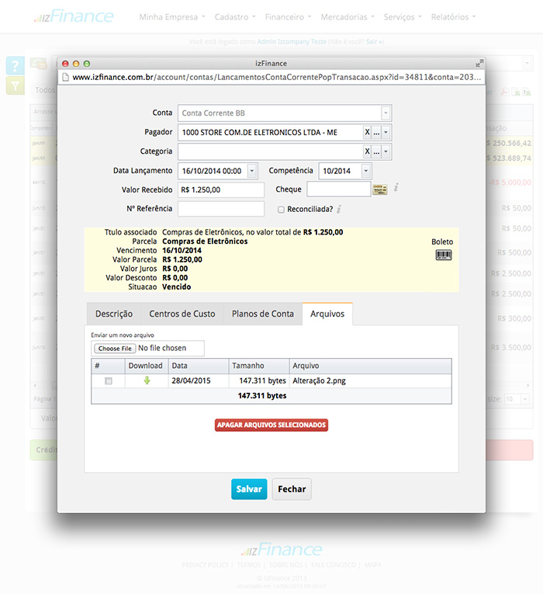The height and width of the screenshot is (594, 543).
Task: Click Apagar Arquivos Selecionados button
Action: [x=271, y=425]
